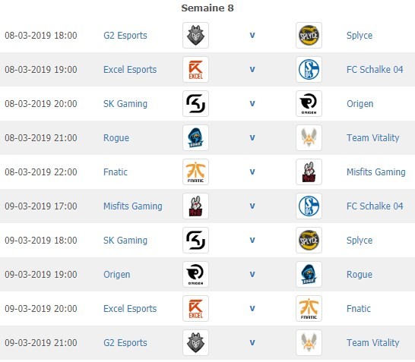Select Misfits logo in 09-03-2019 17:00 row
415x362 pixels.
(195, 206)
